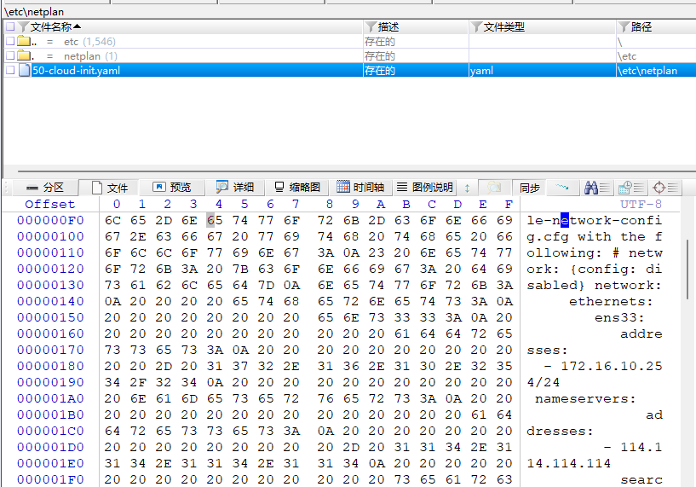Click the filter funnel on 文件类型 column
696x487 pixels.
(x=476, y=27)
